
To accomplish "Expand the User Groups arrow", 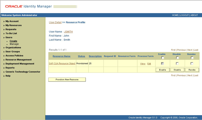I will (x=4, y=52).
